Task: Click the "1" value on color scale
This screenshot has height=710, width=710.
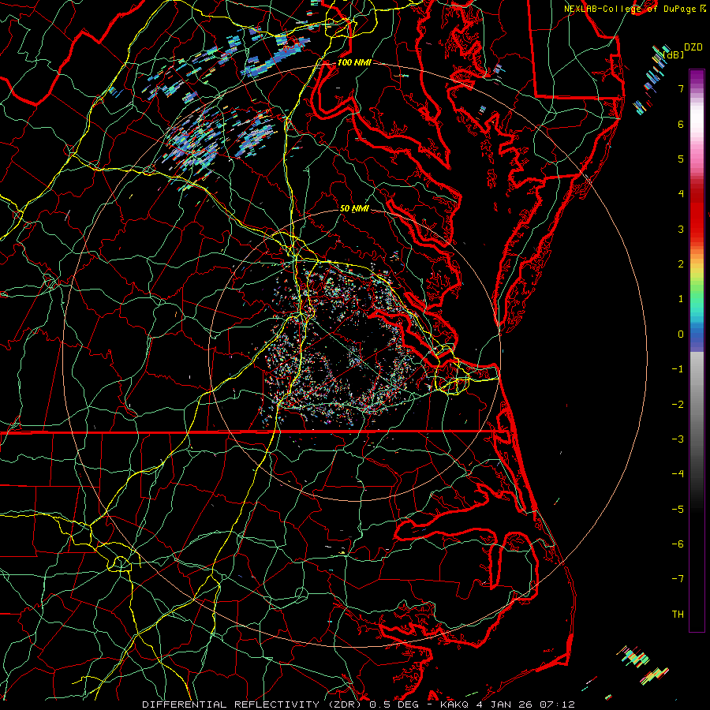Action: coord(681,299)
